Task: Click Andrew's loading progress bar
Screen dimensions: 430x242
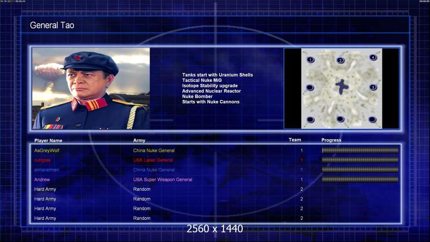Action: click(x=360, y=179)
